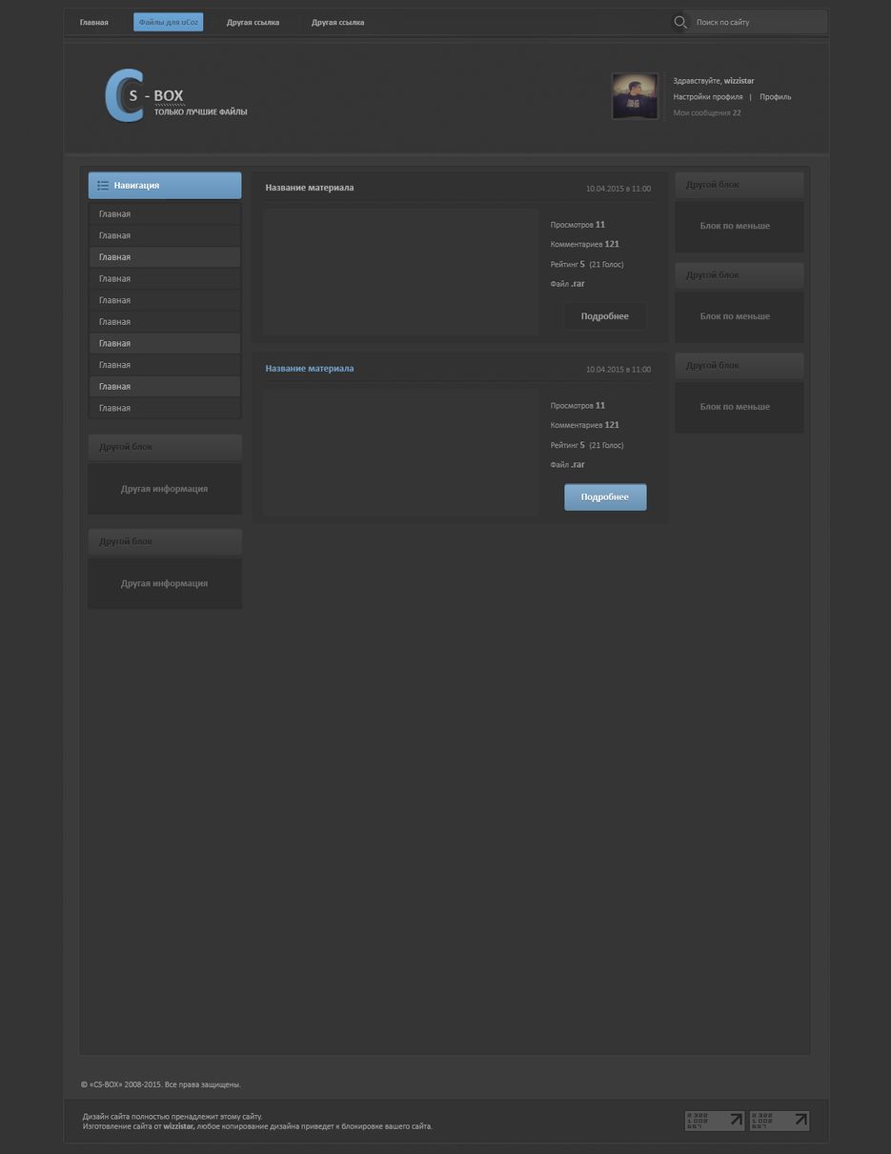Go to the Профиль link
This screenshot has width=891, height=1154.
(775, 97)
